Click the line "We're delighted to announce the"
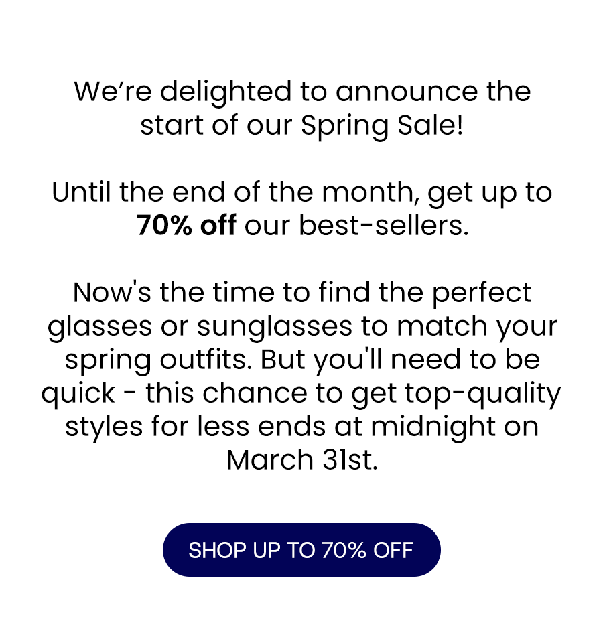This screenshot has height=641, width=603. click(x=302, y=92)
